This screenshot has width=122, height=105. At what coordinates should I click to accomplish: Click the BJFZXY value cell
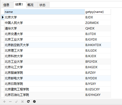pyautogui.click(x=98, y=73)
